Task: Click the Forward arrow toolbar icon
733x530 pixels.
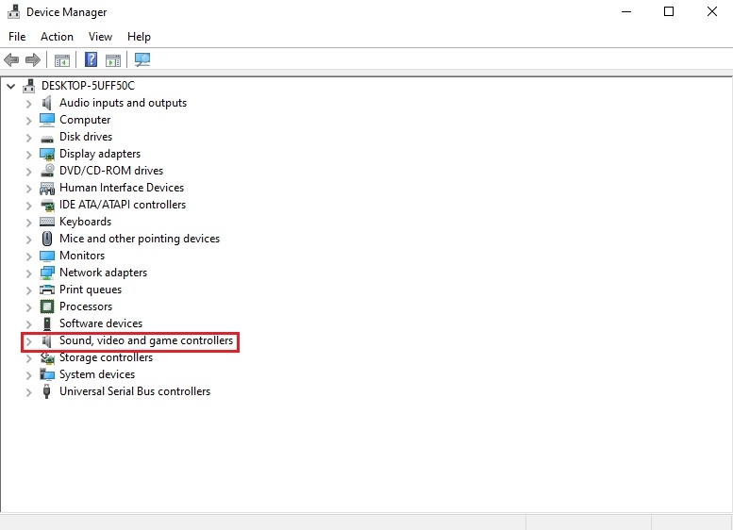Action: pyautogui.click(x=33, y=59)
